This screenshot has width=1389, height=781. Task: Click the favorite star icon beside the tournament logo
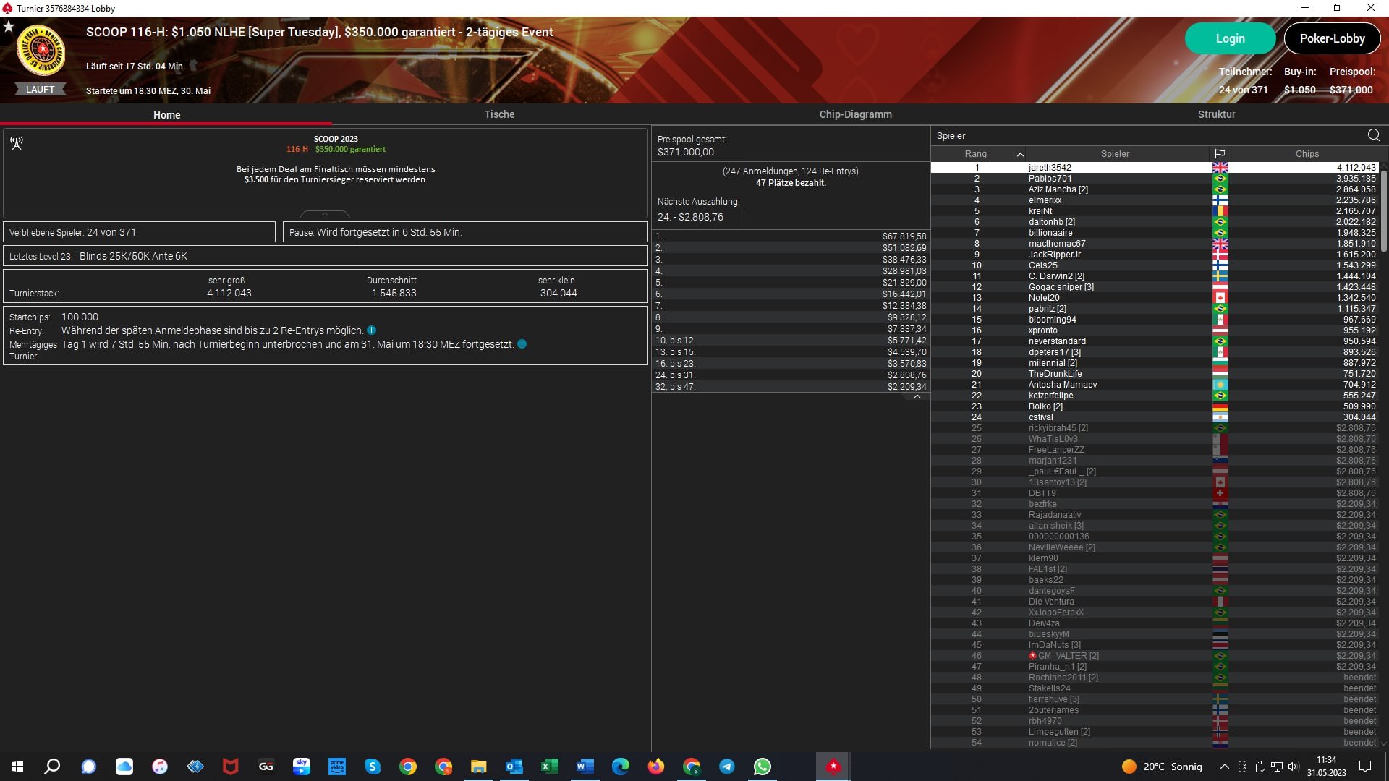[x=9, y=27]
